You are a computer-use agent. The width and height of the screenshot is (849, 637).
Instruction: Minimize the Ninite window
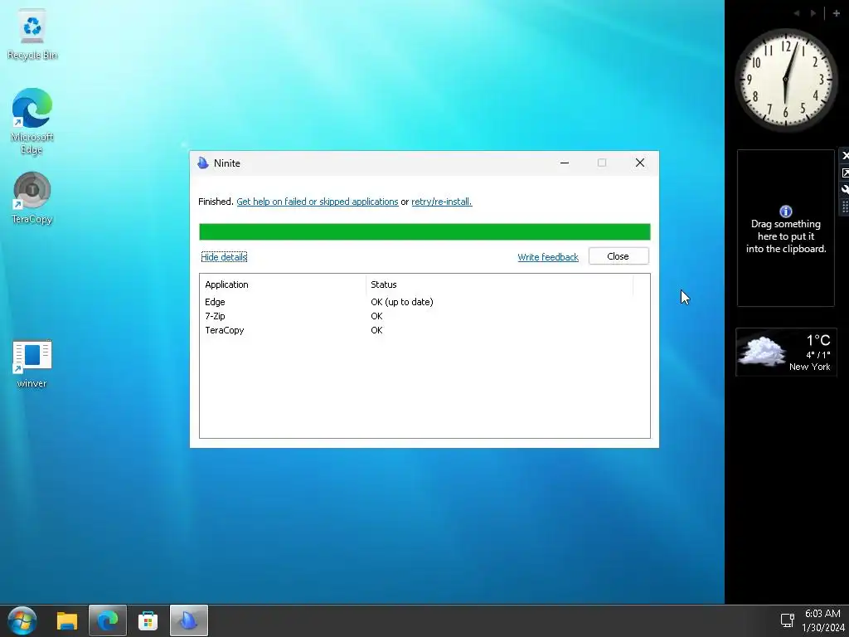click(x=564, y=163)
